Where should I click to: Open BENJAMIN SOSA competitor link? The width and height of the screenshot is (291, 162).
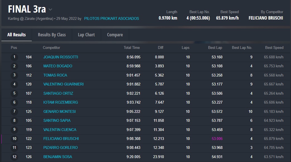tap(57, 157)
